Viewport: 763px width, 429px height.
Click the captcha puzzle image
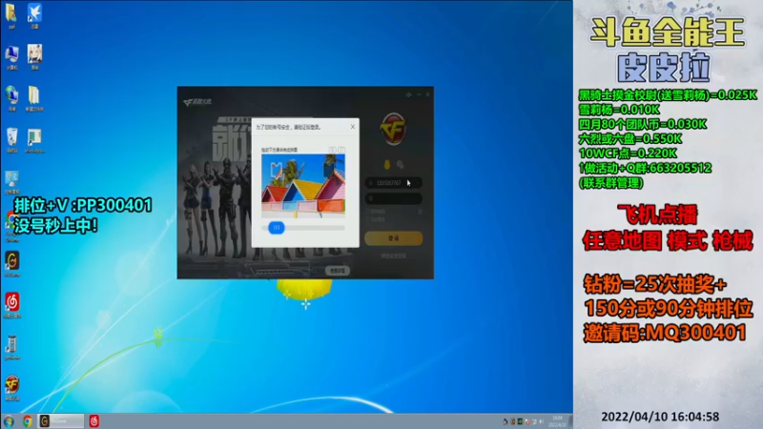(303, 185)
